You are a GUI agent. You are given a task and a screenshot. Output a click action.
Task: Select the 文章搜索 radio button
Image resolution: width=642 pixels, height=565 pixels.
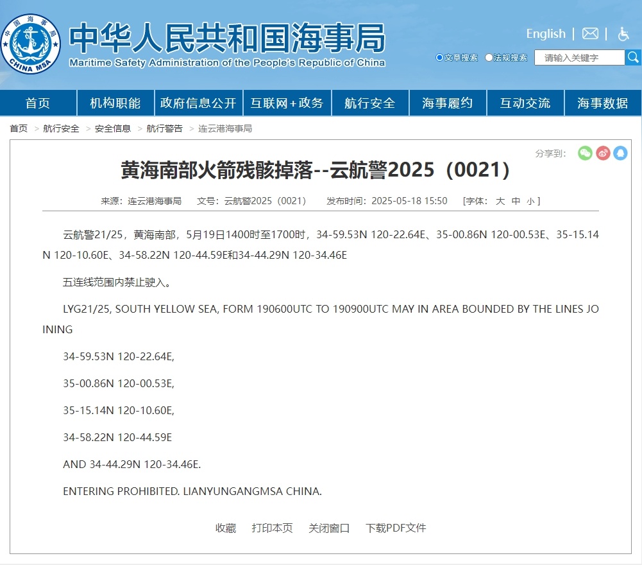pyautogui.click(x=439, y=58)
